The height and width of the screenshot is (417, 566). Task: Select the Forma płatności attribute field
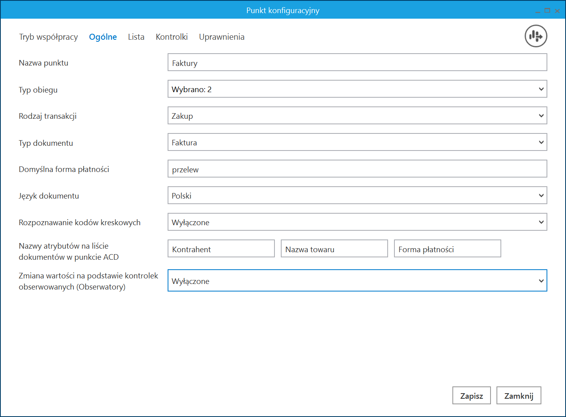coord(447,249)
